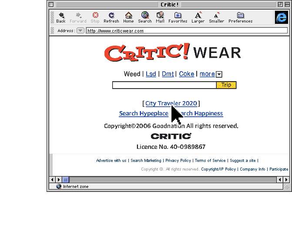The width and height of the screenshot is (292, 250).
Task: Click the Back arrow toolbar icon
Action: [61, 16]
